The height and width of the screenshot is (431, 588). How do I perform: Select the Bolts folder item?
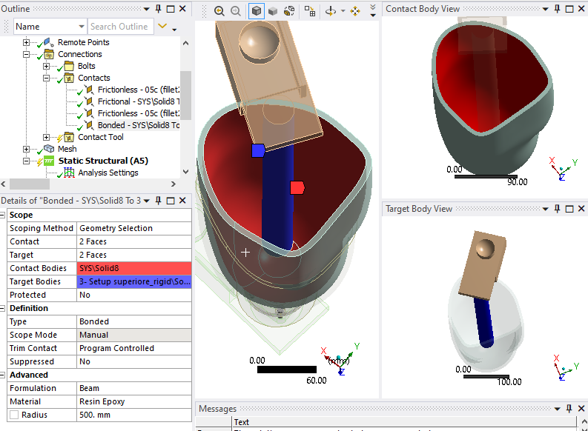tap(87, 66)
